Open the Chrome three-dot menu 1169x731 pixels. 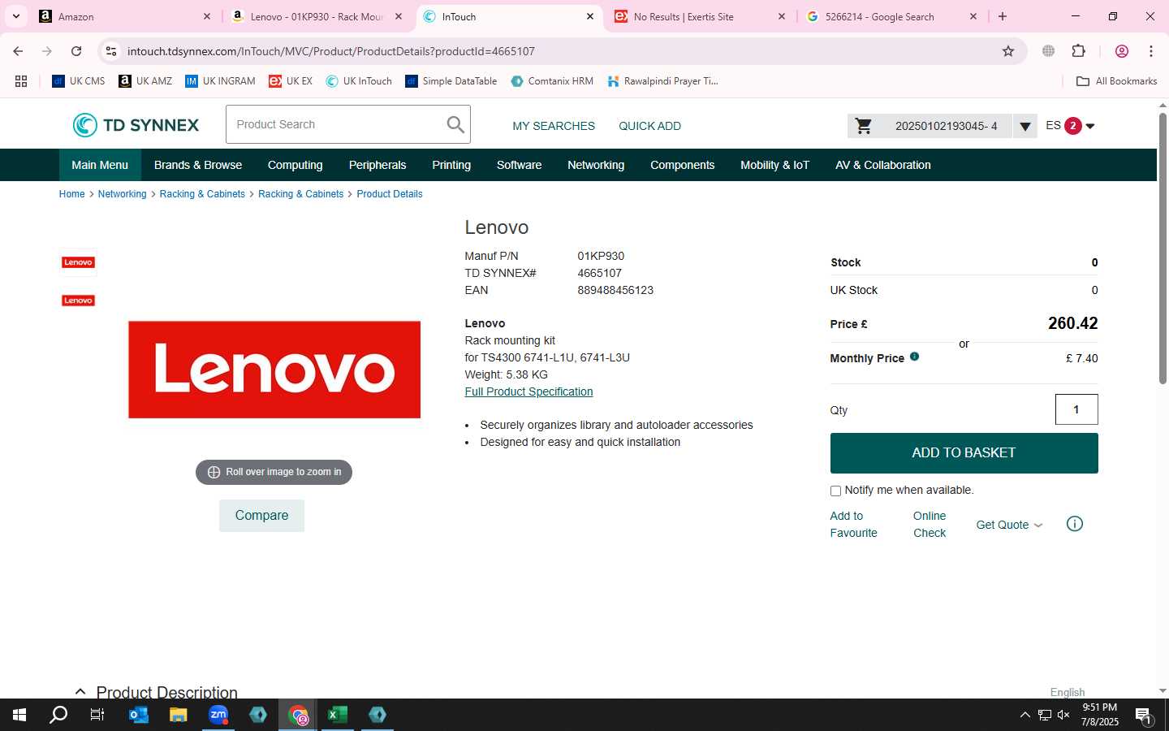coord(1151,51)
